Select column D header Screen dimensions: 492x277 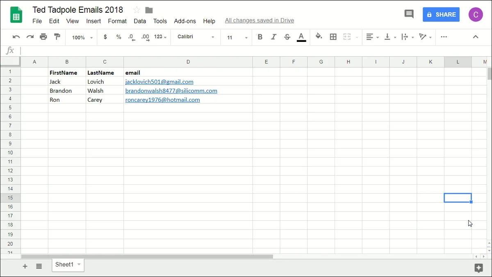coord(188,62)
